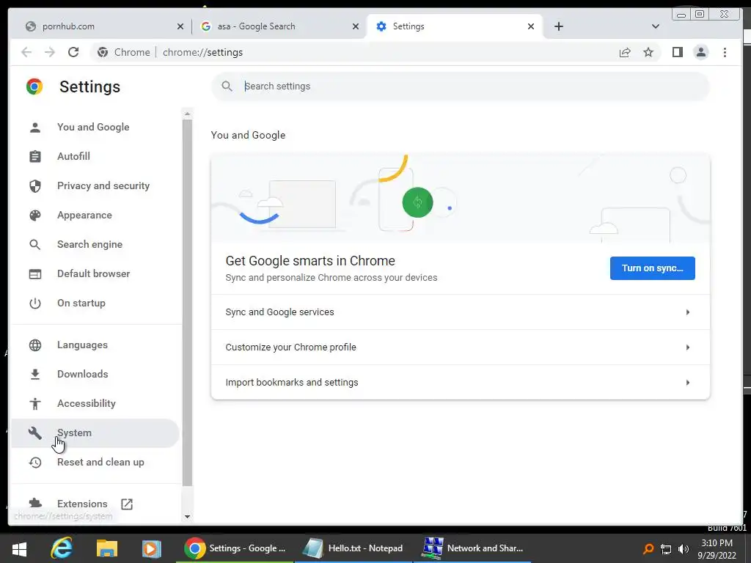Expand Customize your Chrome profile row
The image size is (751, 563).
pos(461,347)
